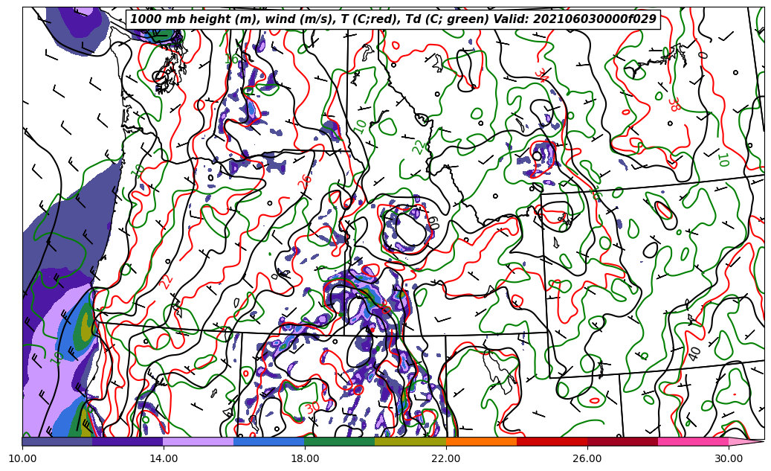
Task: Click the red temperature contour label 30
Action: [x=312, y=408]
